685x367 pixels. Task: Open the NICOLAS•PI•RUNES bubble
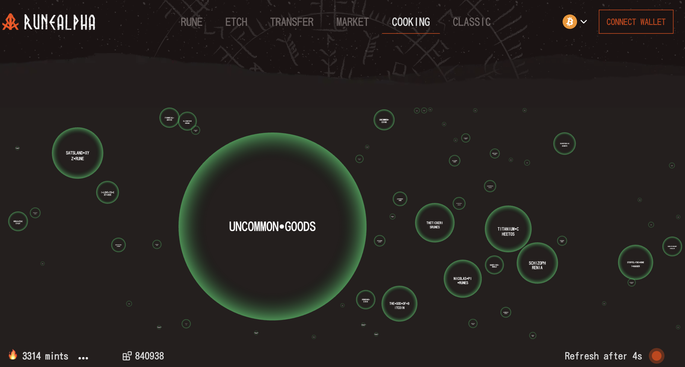462,279
